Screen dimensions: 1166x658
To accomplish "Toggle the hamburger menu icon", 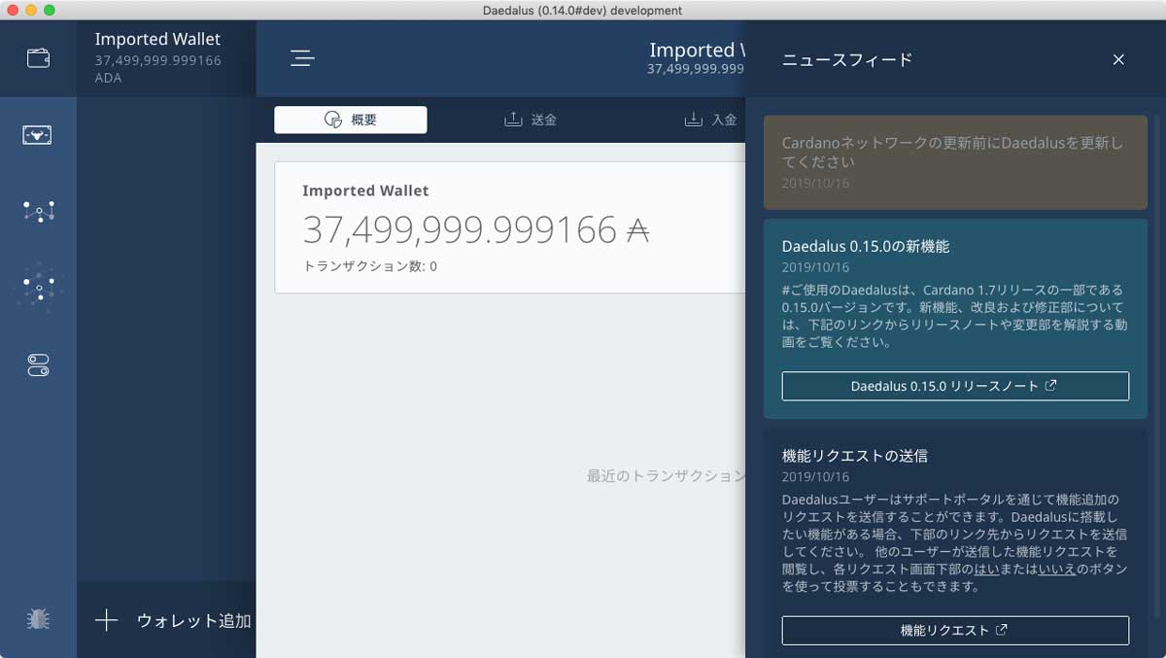I will [302, 58].
